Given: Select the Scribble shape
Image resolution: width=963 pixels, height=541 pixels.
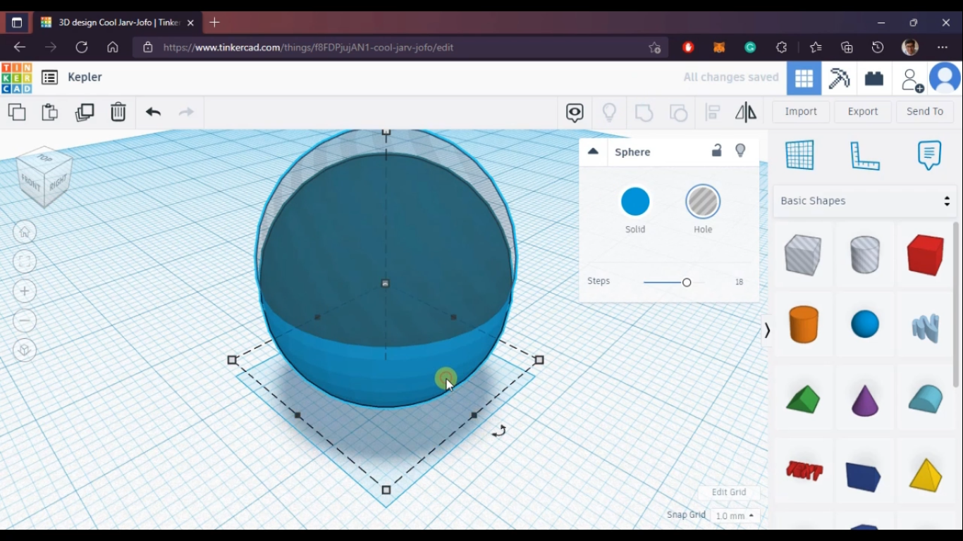Looking at the screenshot, I should pos(926,327).
